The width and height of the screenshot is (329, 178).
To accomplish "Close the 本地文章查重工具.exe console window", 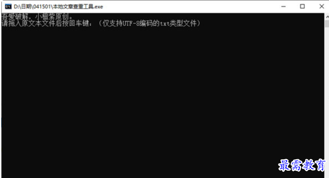I will click(321, 7).
